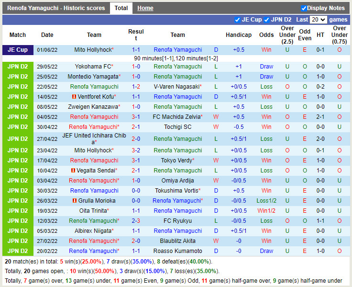Screen dimensions: 352x287
Task: Open the V-Varen Nagasaki team link
Action: tap(176, 87)
